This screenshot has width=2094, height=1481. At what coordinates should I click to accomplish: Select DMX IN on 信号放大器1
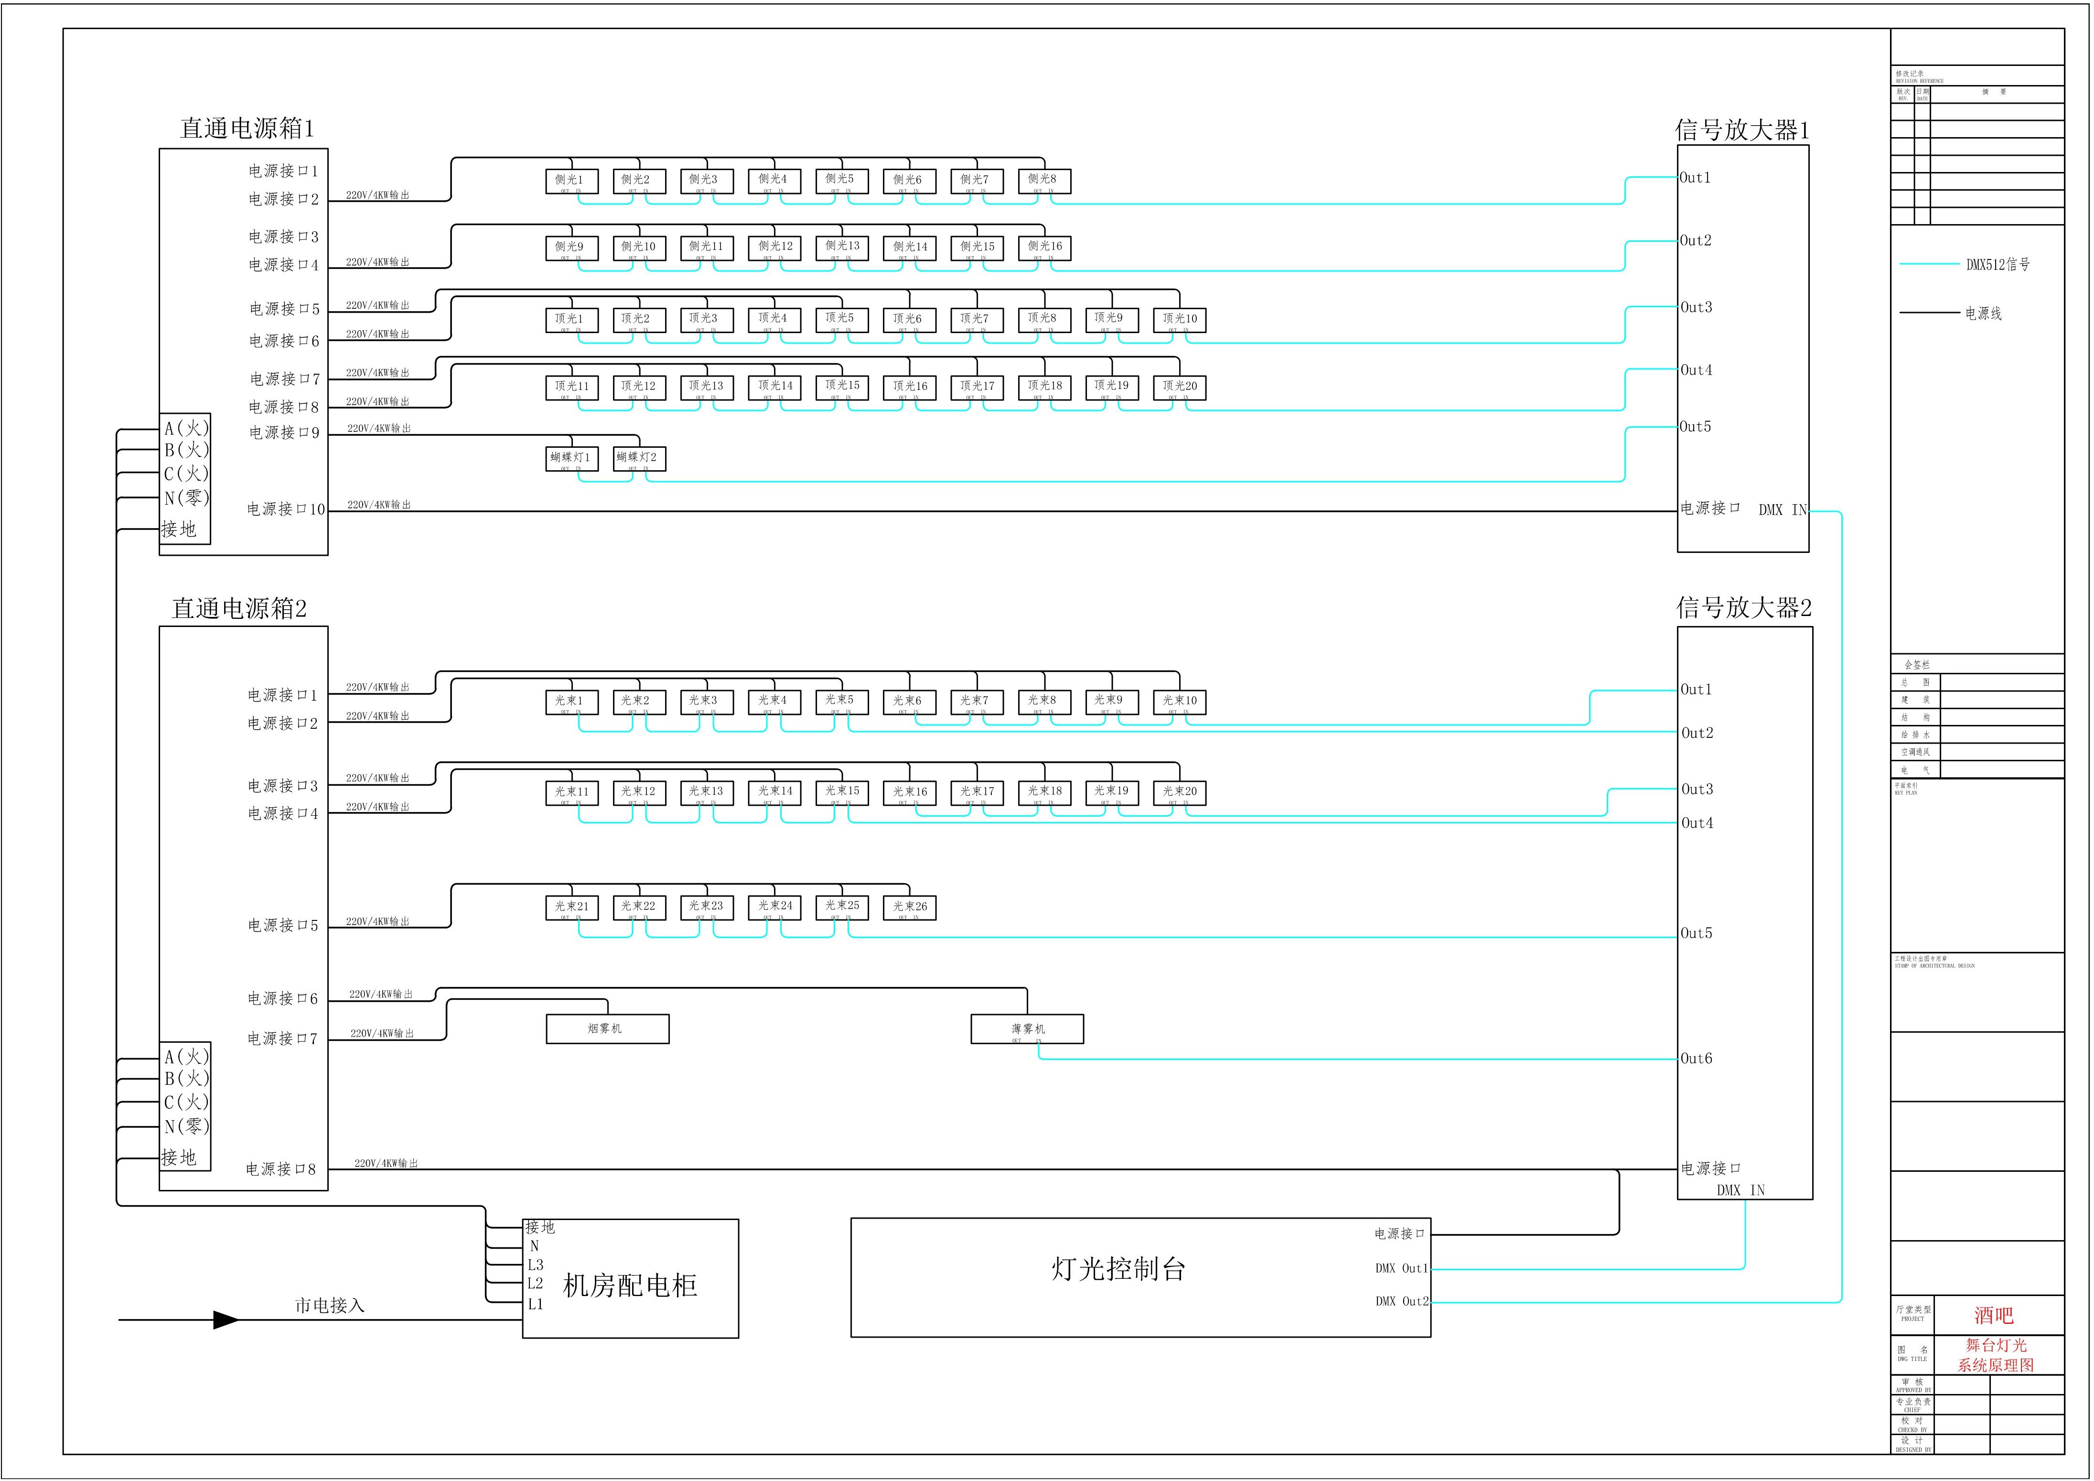pos(1783,511)
